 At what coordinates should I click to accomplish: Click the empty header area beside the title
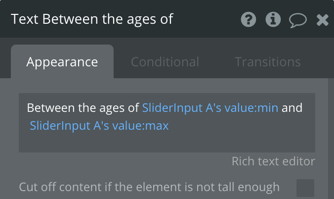coord(208,19)
